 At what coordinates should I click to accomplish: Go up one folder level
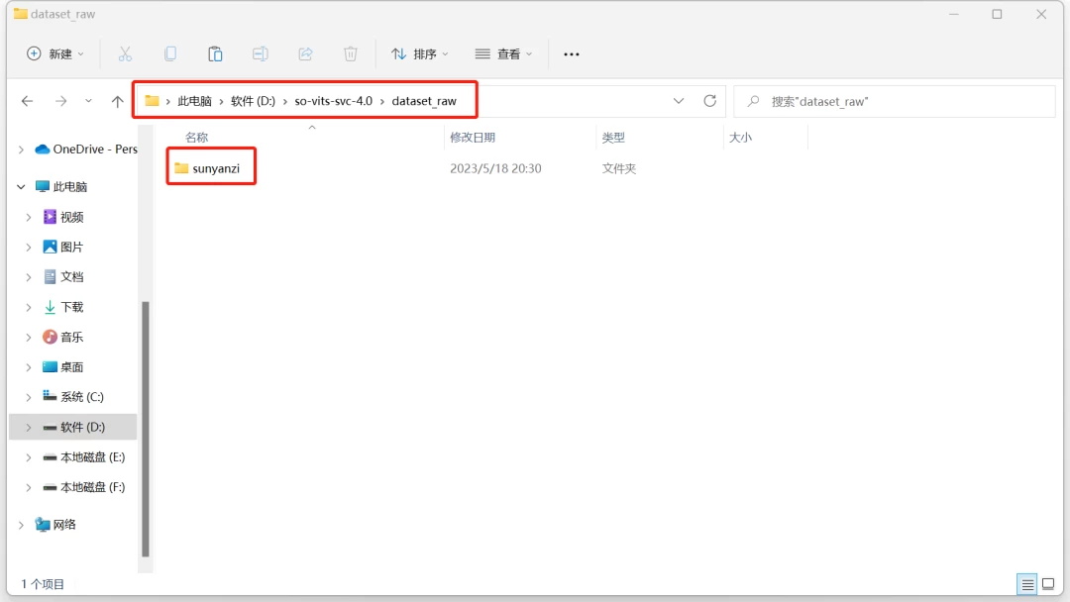pos(117,101)
